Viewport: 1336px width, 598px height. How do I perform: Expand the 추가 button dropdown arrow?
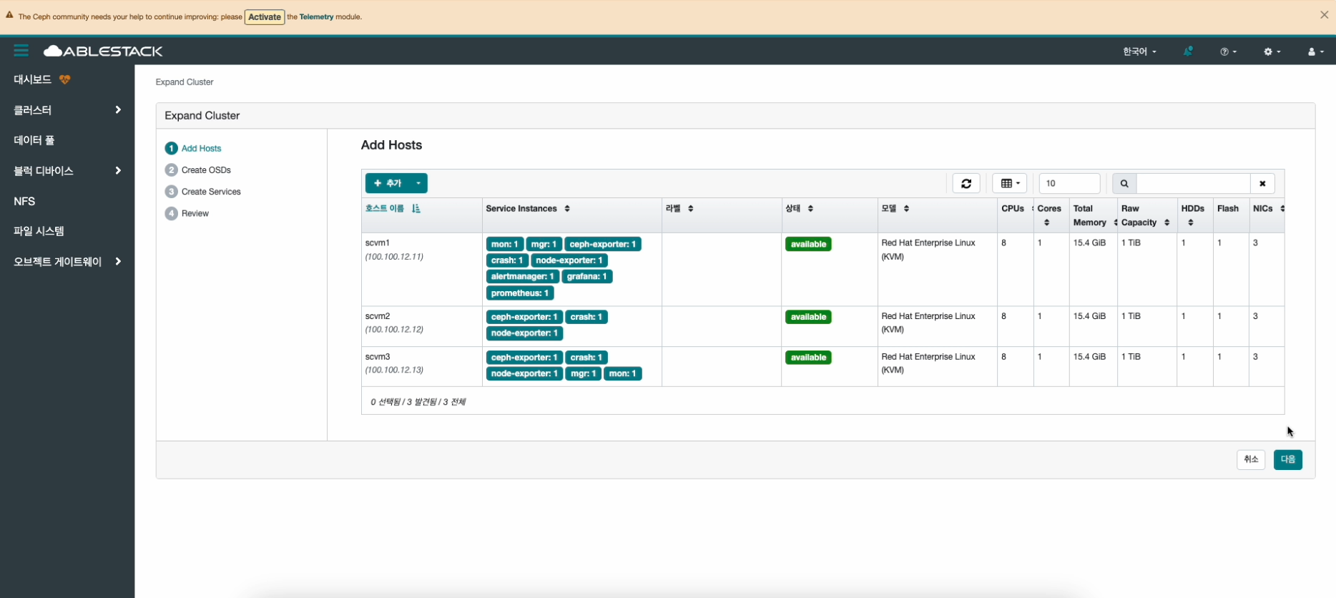coord(418,184)
